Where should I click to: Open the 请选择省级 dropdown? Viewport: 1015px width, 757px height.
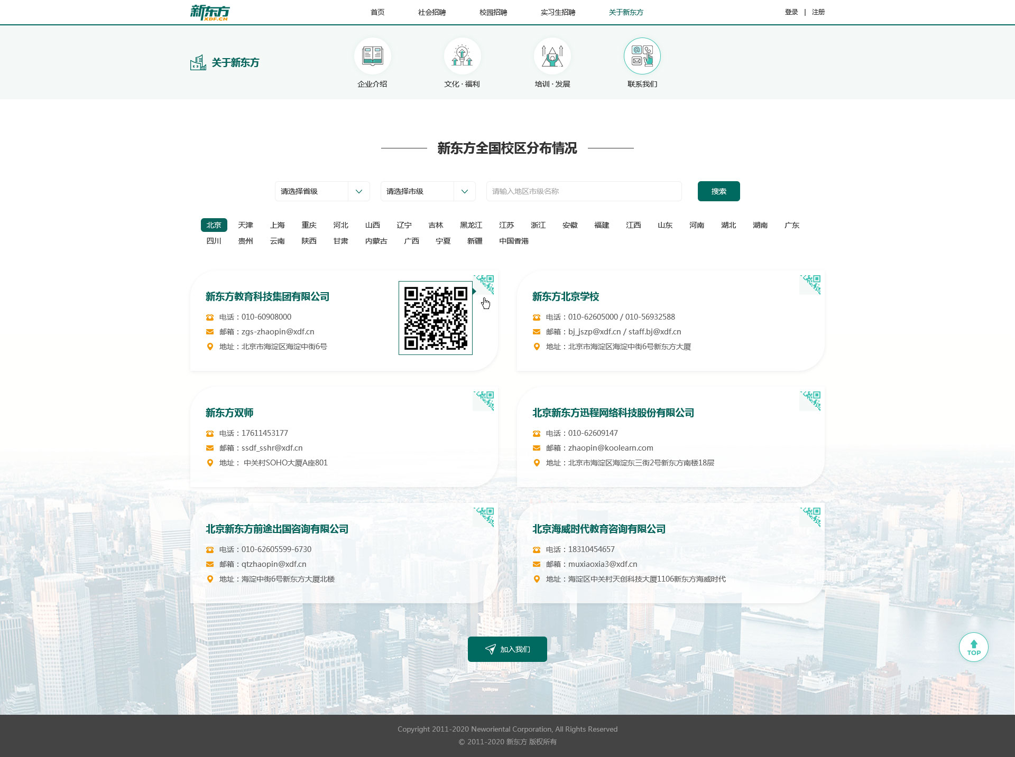tap(322, 191)
